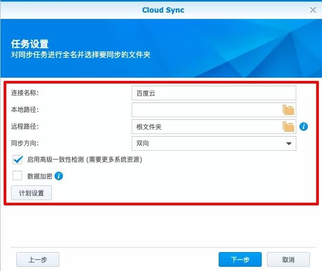Proceed with 下一步 button

[x=240, y=259]
